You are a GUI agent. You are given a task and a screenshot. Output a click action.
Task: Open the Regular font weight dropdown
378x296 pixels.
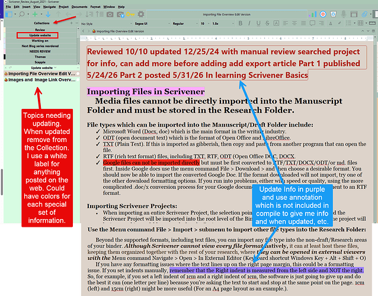pyautogui.click(x=185, y=24)
